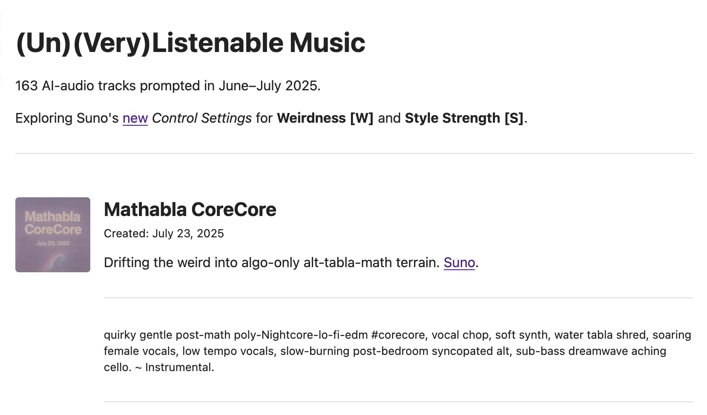The height and width of the screenshot is (415, 707).
Task: Open the "new" hyperlink about Suno settings
Action: pyautogui.click(x=135, y=118)
